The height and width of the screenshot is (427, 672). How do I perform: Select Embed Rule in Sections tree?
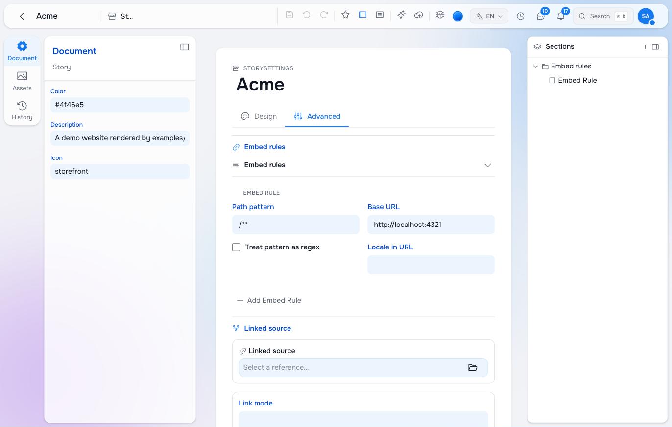pos(577,80)
